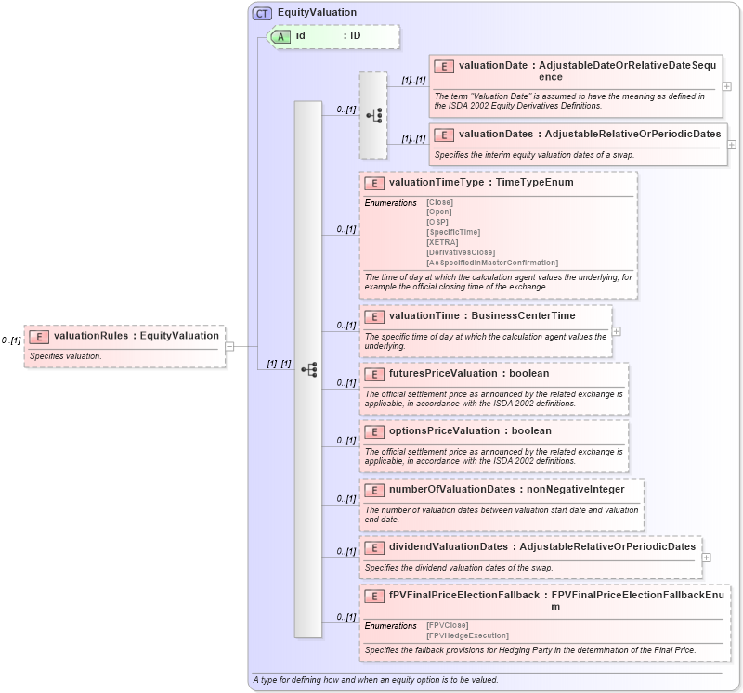Expand valuationDates with the plus control
This screenshot has height=693, width=743.
pos(730,144)
